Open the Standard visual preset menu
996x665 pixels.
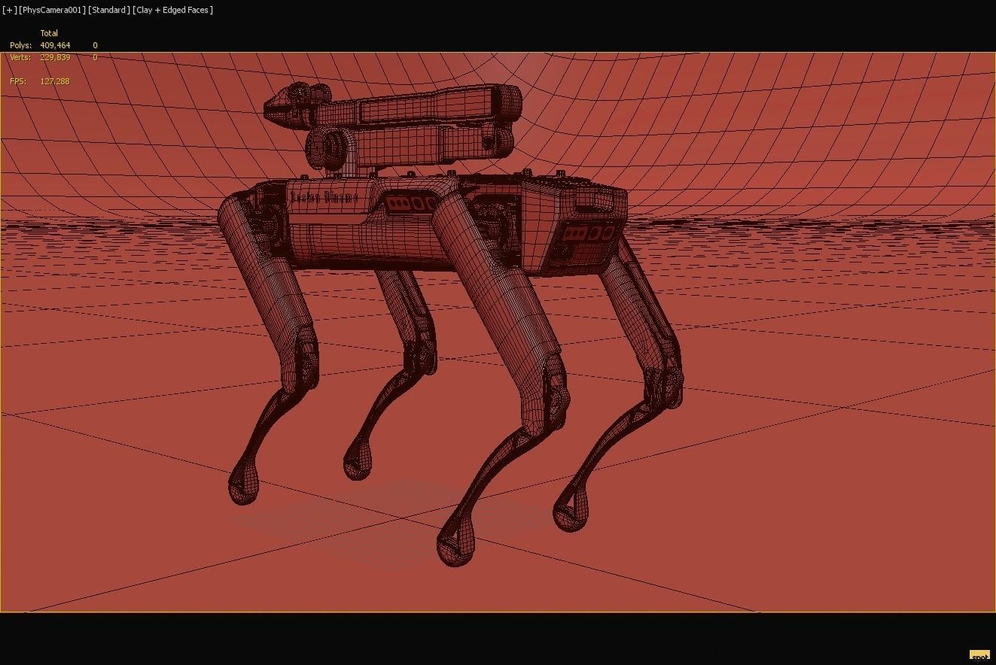(108, 10)
